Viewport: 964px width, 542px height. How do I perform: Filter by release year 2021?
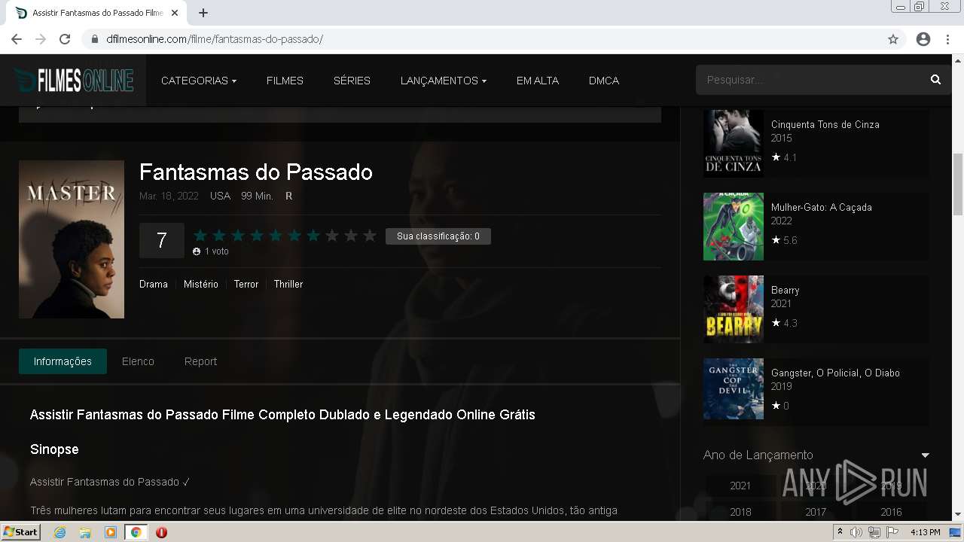coord(740,486)
